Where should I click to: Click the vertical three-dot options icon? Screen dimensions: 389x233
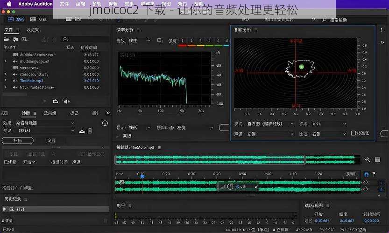pyautogui.click(x=382, y=30)
